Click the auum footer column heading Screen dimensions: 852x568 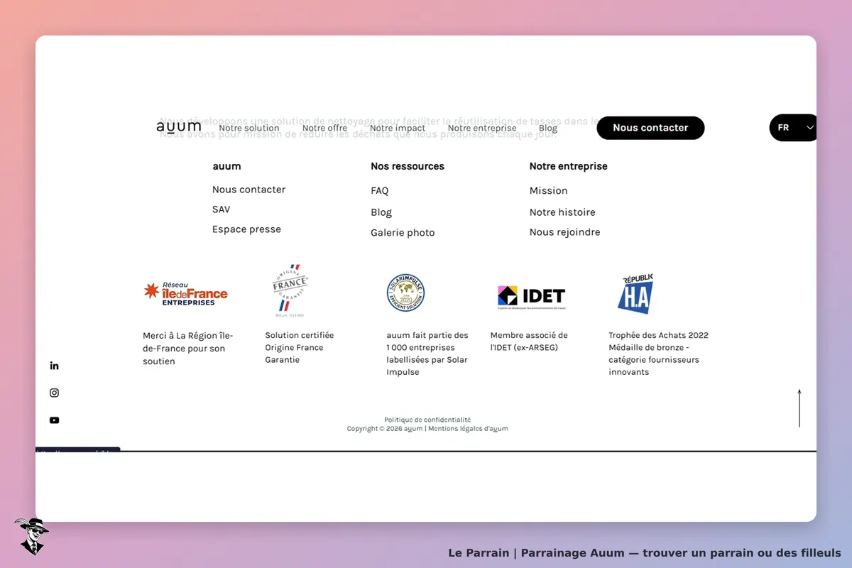[x=226, y=166]
